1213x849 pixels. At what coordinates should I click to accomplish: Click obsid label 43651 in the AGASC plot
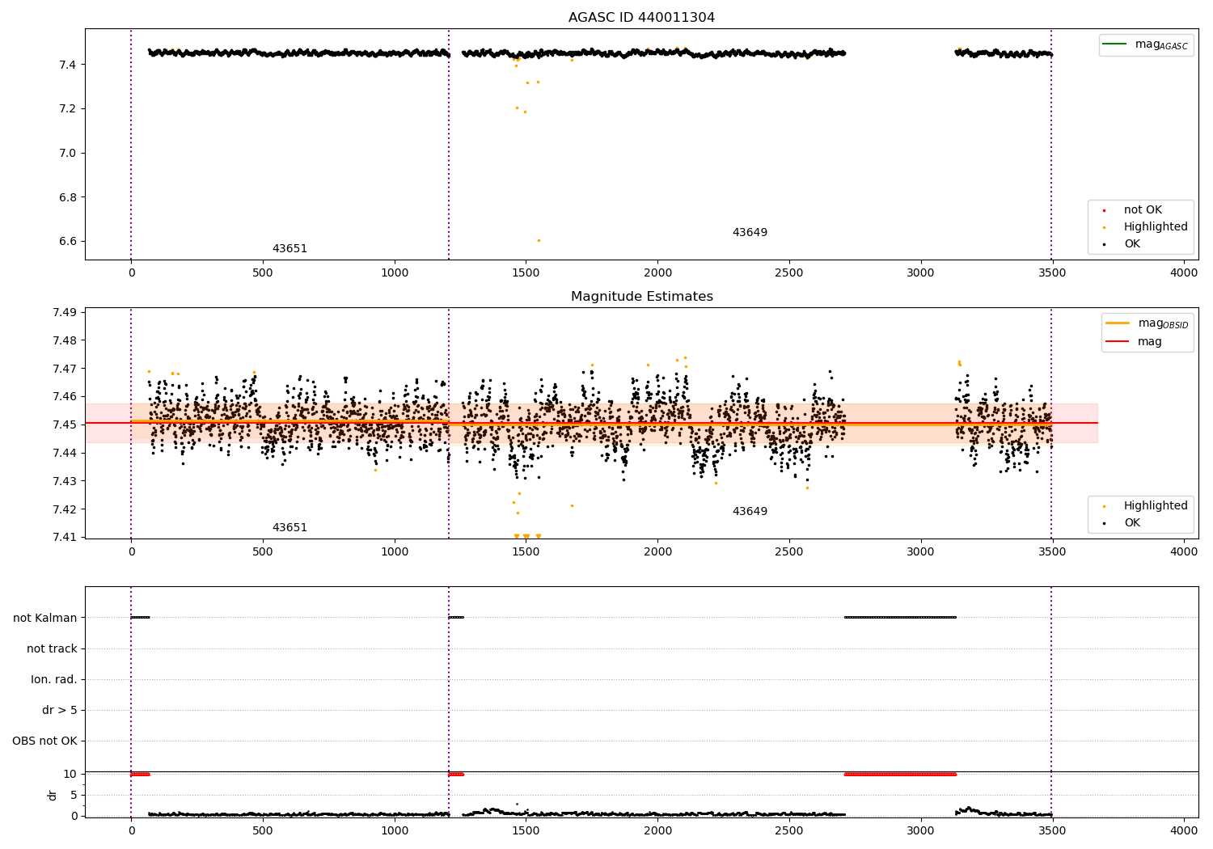coord(290,249)
